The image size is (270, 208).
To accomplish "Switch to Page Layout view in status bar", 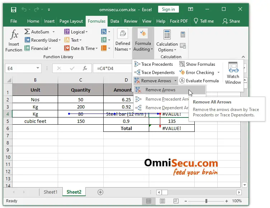I will [x=162, y=201].
